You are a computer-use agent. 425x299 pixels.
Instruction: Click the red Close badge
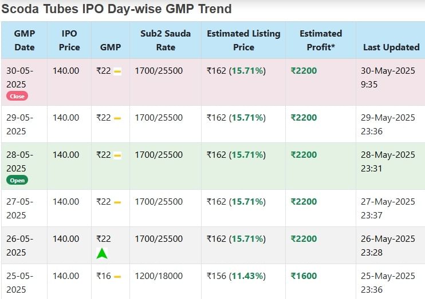pos(17,96)
